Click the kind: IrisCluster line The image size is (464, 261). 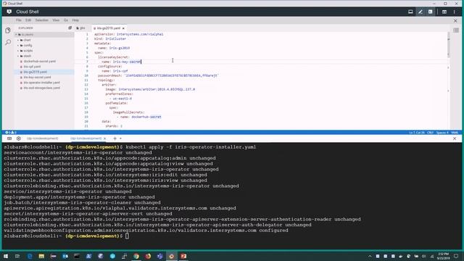(x=110, y=38)
